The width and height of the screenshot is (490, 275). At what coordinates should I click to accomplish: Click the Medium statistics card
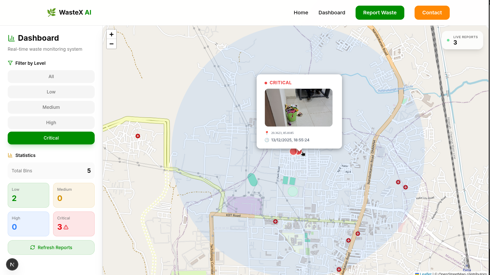[x=74, y=195]
